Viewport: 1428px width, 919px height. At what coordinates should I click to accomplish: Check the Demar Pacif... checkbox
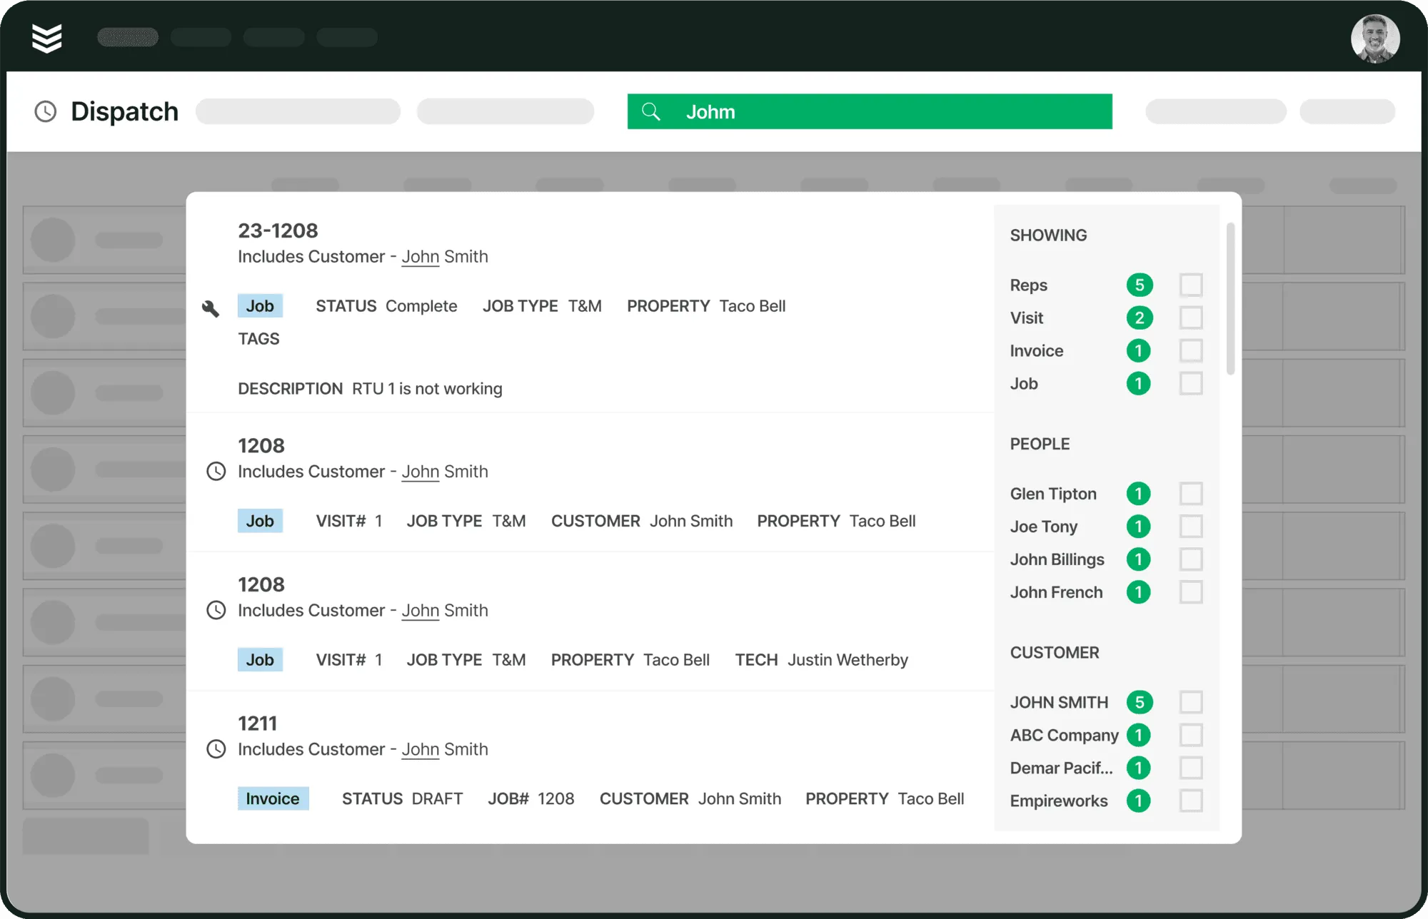coord(1191,768)
